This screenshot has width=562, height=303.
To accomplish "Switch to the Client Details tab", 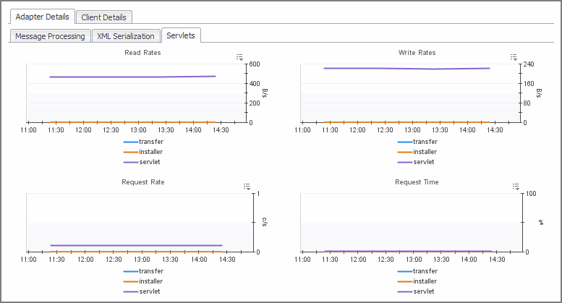I will coord(103,17).
